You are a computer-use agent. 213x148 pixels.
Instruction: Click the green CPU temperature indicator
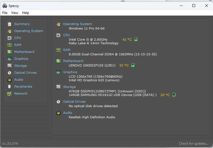point(136,39)
